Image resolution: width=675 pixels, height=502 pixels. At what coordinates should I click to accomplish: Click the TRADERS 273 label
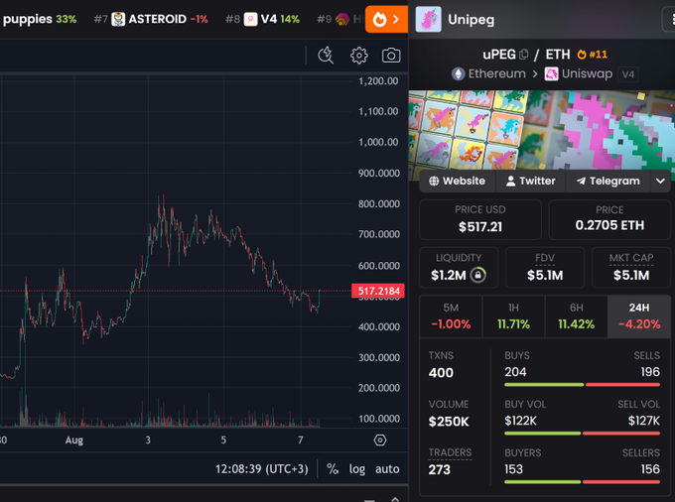pos(450,452)
